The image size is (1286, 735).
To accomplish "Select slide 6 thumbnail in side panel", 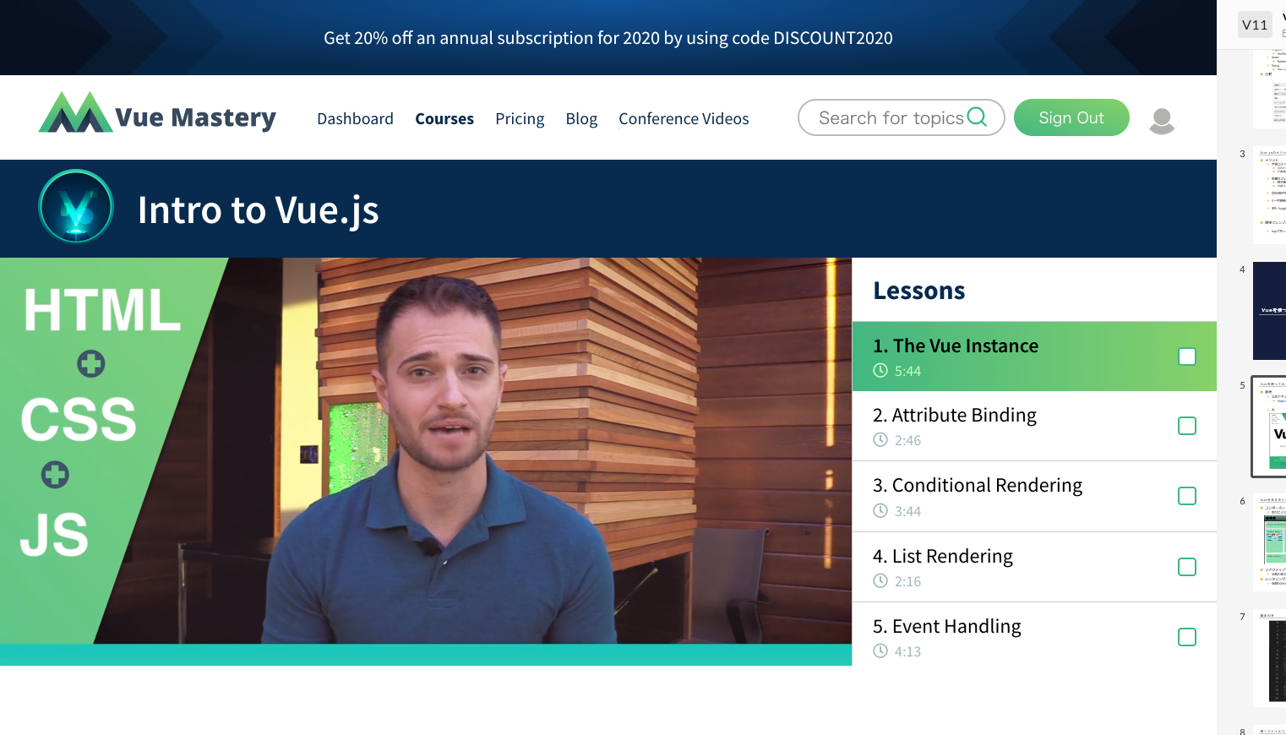I will 1269,542.
